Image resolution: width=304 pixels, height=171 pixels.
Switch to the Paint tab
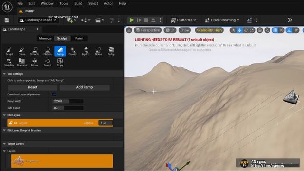[x=79, y=38]
